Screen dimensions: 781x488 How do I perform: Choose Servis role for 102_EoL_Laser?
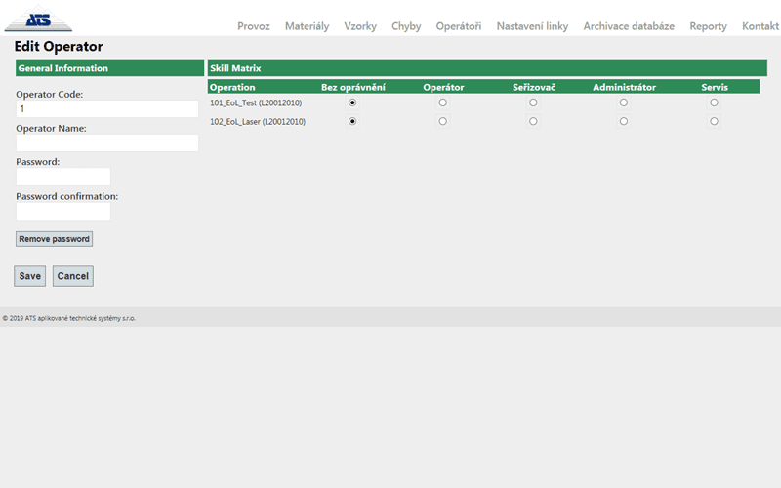[715, 122]
